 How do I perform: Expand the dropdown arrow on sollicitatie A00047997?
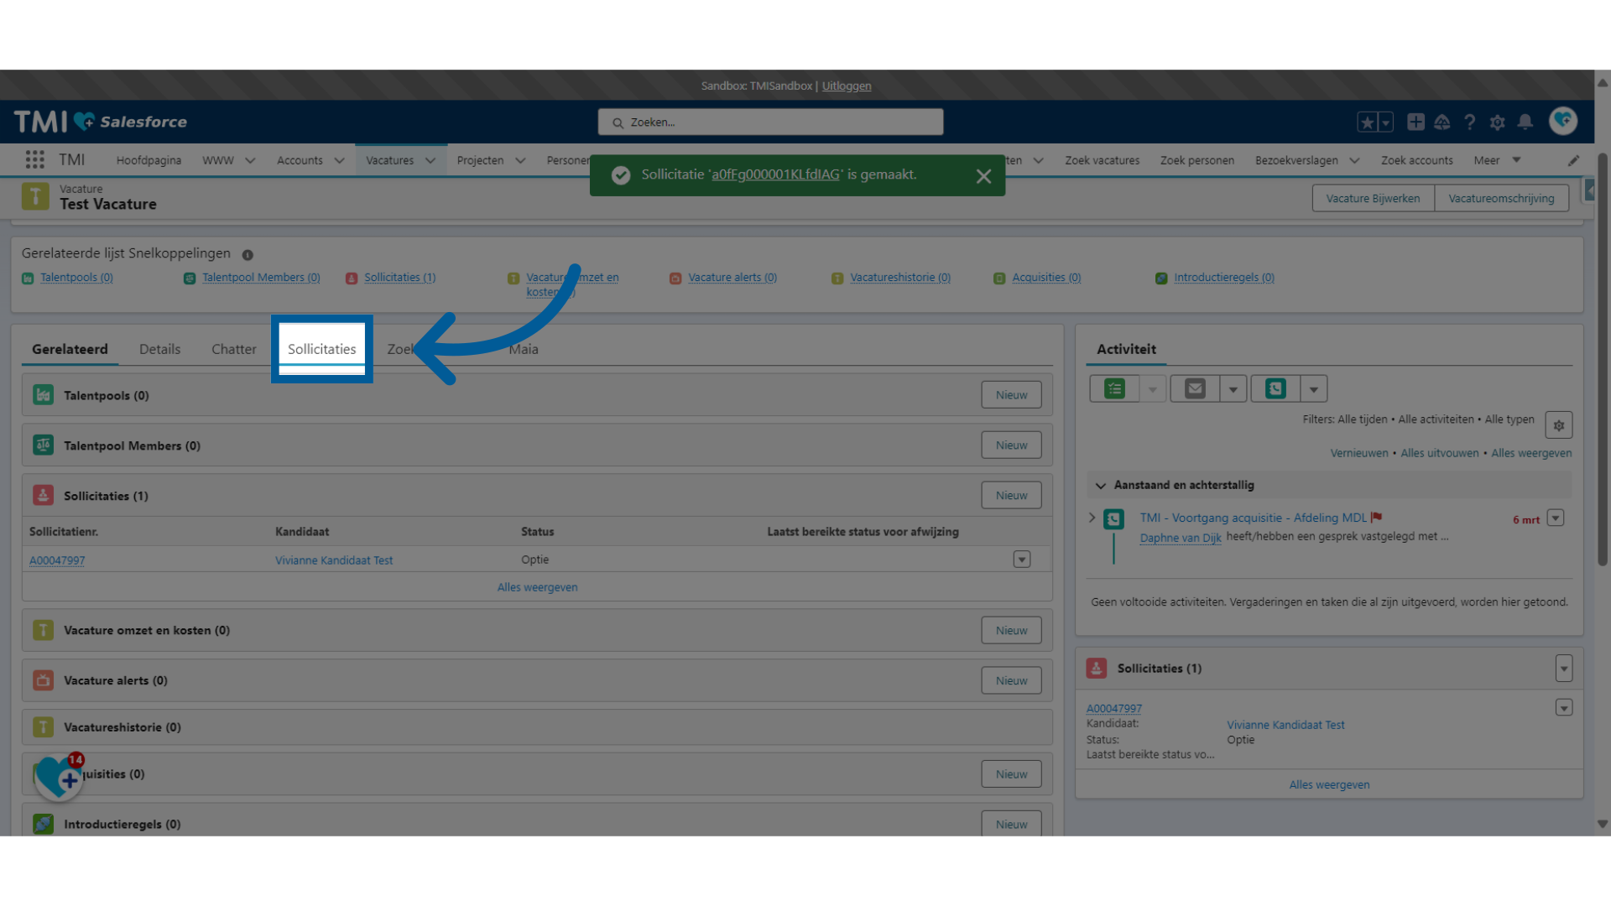click(x=1021, y=559)
